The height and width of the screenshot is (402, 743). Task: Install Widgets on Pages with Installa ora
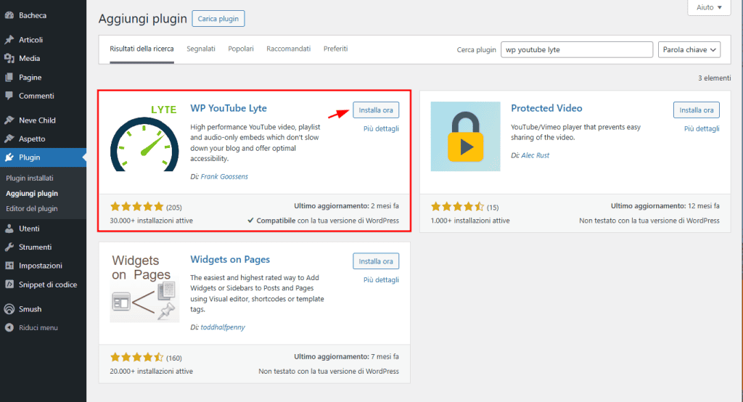point(376,261)
